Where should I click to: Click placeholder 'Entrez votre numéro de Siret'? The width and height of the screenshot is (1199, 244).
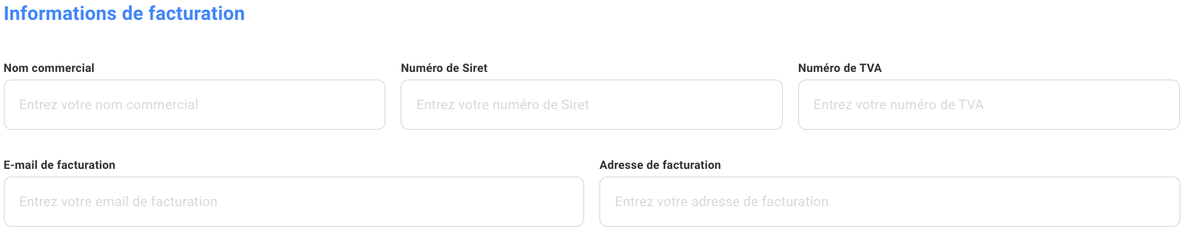(502, 105)
